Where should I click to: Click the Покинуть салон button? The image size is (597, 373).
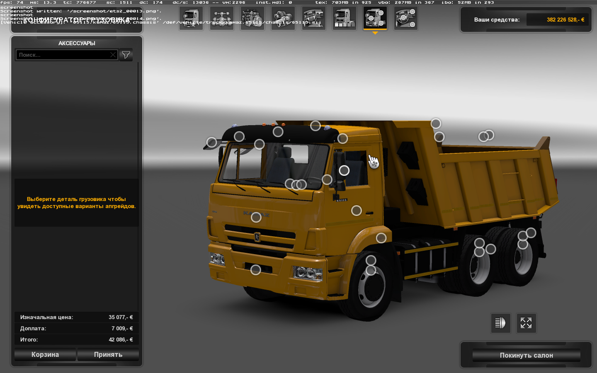(x=526, y=355)
